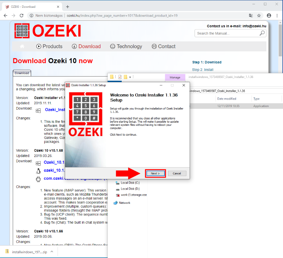
Task: Click the folder icon in Explorer's quick access toolbar
Action: [112, 77]
